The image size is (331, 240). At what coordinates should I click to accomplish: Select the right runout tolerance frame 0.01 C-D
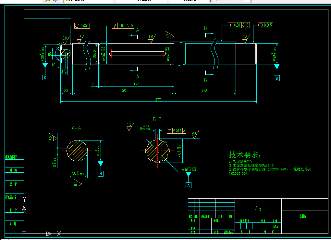239,25
